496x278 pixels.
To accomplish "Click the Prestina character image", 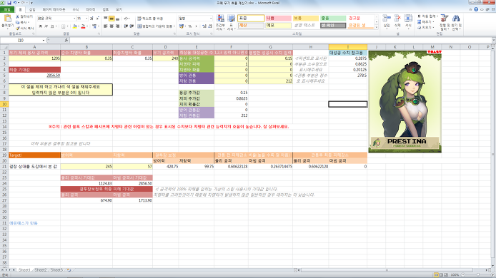I will [405, 102].
